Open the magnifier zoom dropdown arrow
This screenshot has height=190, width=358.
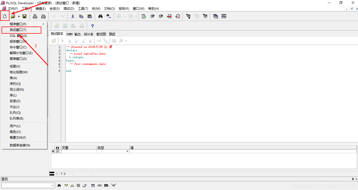click(126, 41)
